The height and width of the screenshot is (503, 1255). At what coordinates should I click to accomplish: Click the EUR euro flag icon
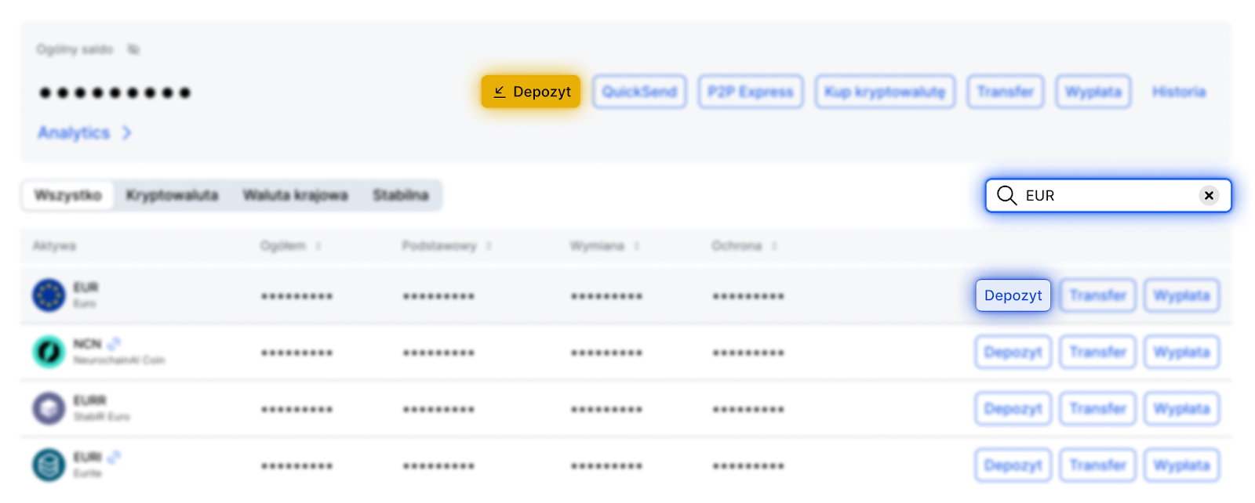[49, 295]
